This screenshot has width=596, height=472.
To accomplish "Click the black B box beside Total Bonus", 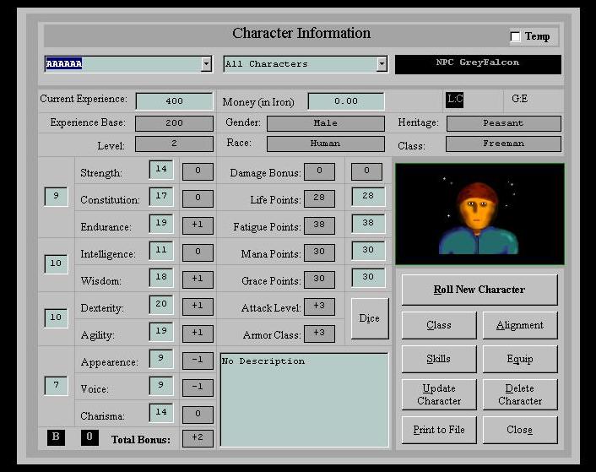I will coord(56,437).
